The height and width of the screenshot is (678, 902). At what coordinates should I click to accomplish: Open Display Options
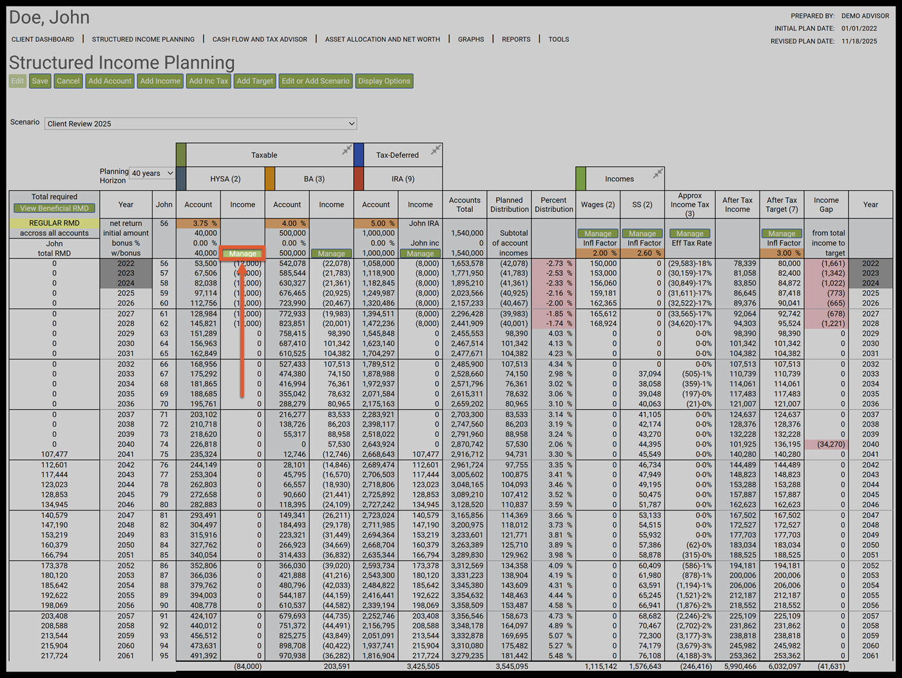tap(384, 81)
